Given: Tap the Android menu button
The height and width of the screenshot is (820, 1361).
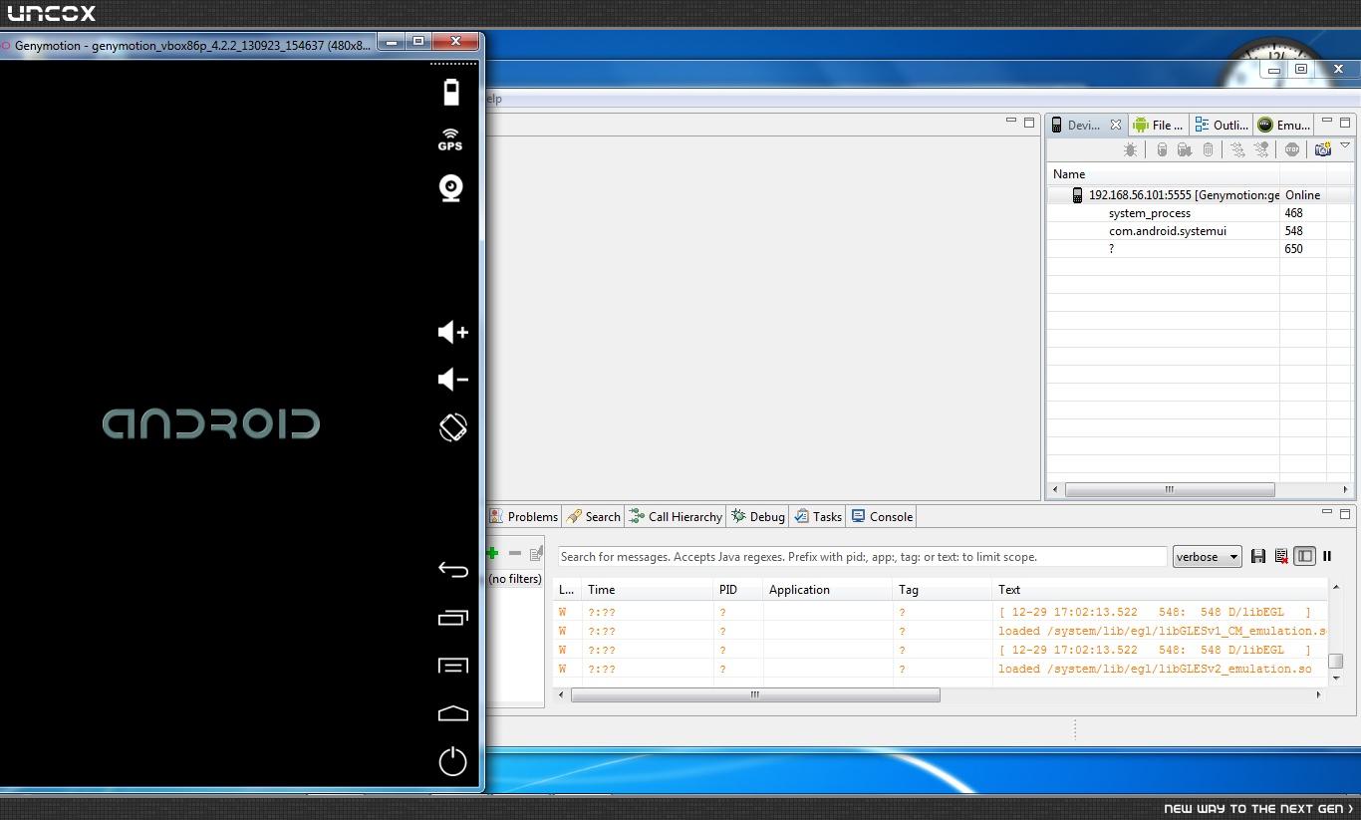Looking at the screenshot, I should (453, 666).
